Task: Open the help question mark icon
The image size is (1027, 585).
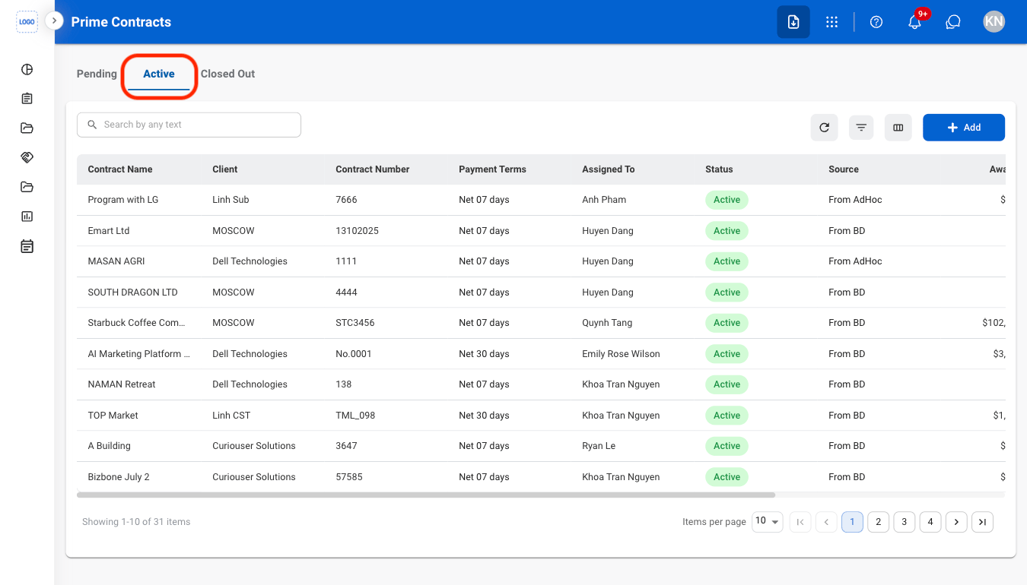Action: 876,22
